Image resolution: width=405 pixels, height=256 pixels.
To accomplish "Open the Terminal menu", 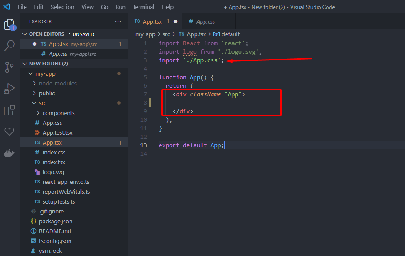I will click(144, 7).
